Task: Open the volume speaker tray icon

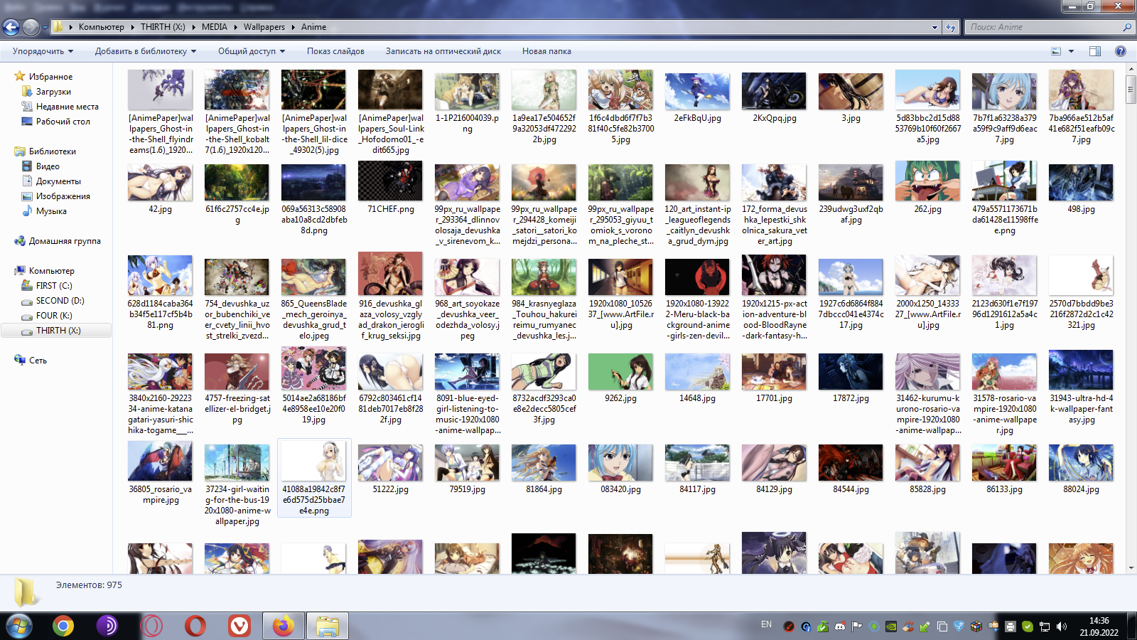Action: pyautogui.click(x=1062, y=626)
